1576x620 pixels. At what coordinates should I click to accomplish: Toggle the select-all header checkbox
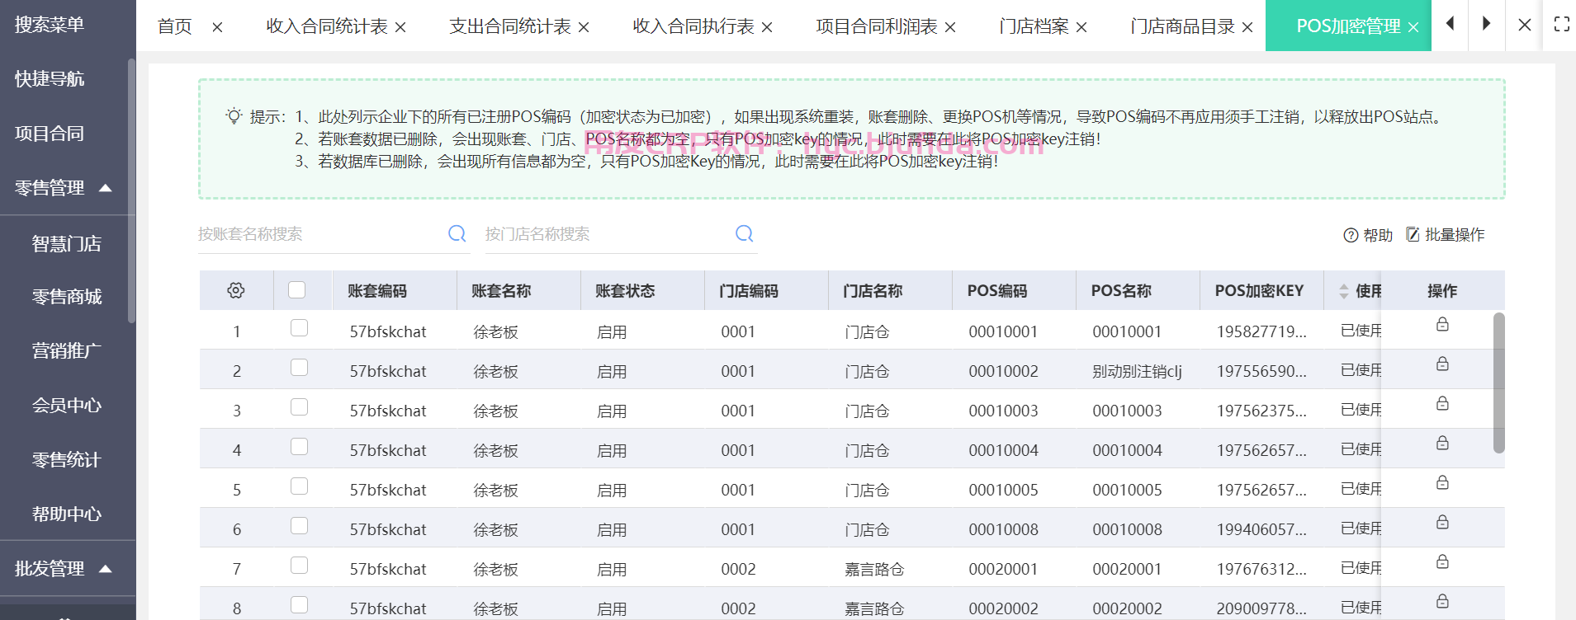point(297,290)
